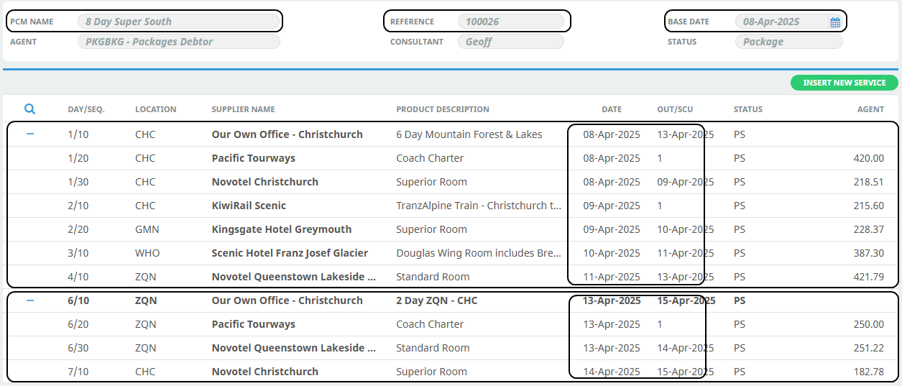Viewport: 902px width, 386px height.
Task: Open the Base Date calendar picker
Action: (834, 22)
